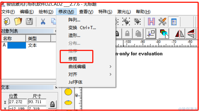This screenshot has width=199, height=111.
Task: Click the Save floppy disk icon
Action: point(29,21)
